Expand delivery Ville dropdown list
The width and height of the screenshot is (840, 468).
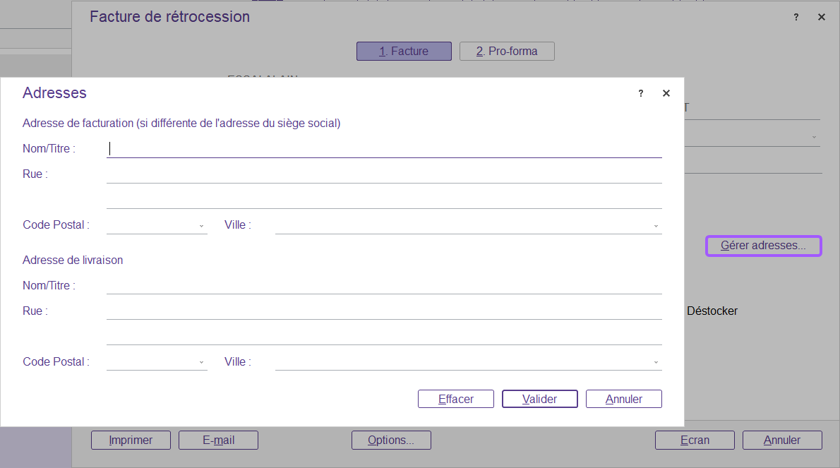click(x=656, y=363)
